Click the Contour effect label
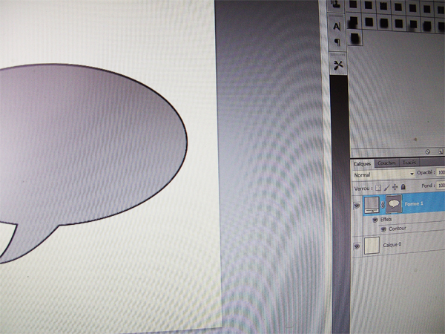Image resolution: width=445 pixels, height=334 pixels. coord(398,229)
